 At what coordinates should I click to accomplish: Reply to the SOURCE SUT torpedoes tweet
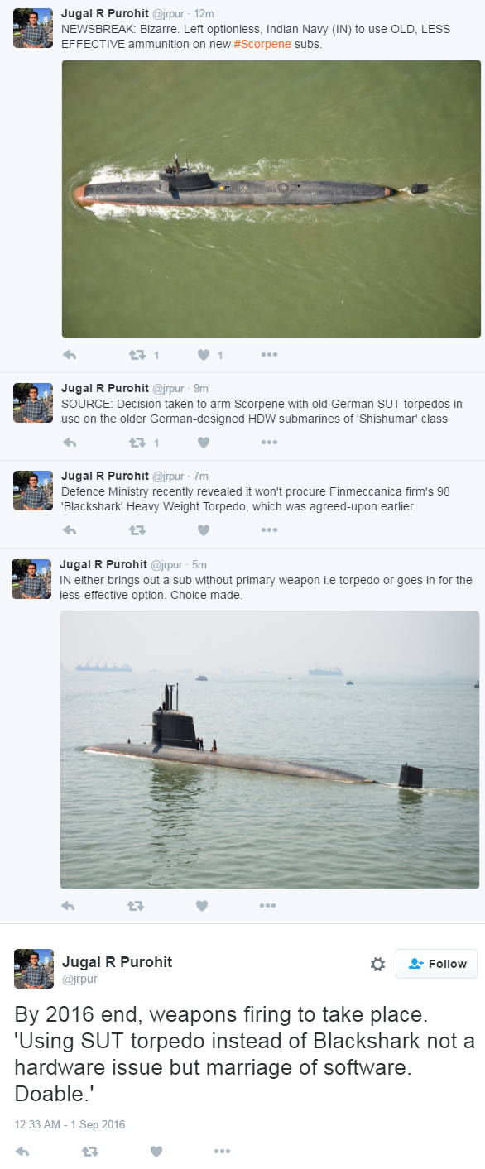click(x=70, y=443)
